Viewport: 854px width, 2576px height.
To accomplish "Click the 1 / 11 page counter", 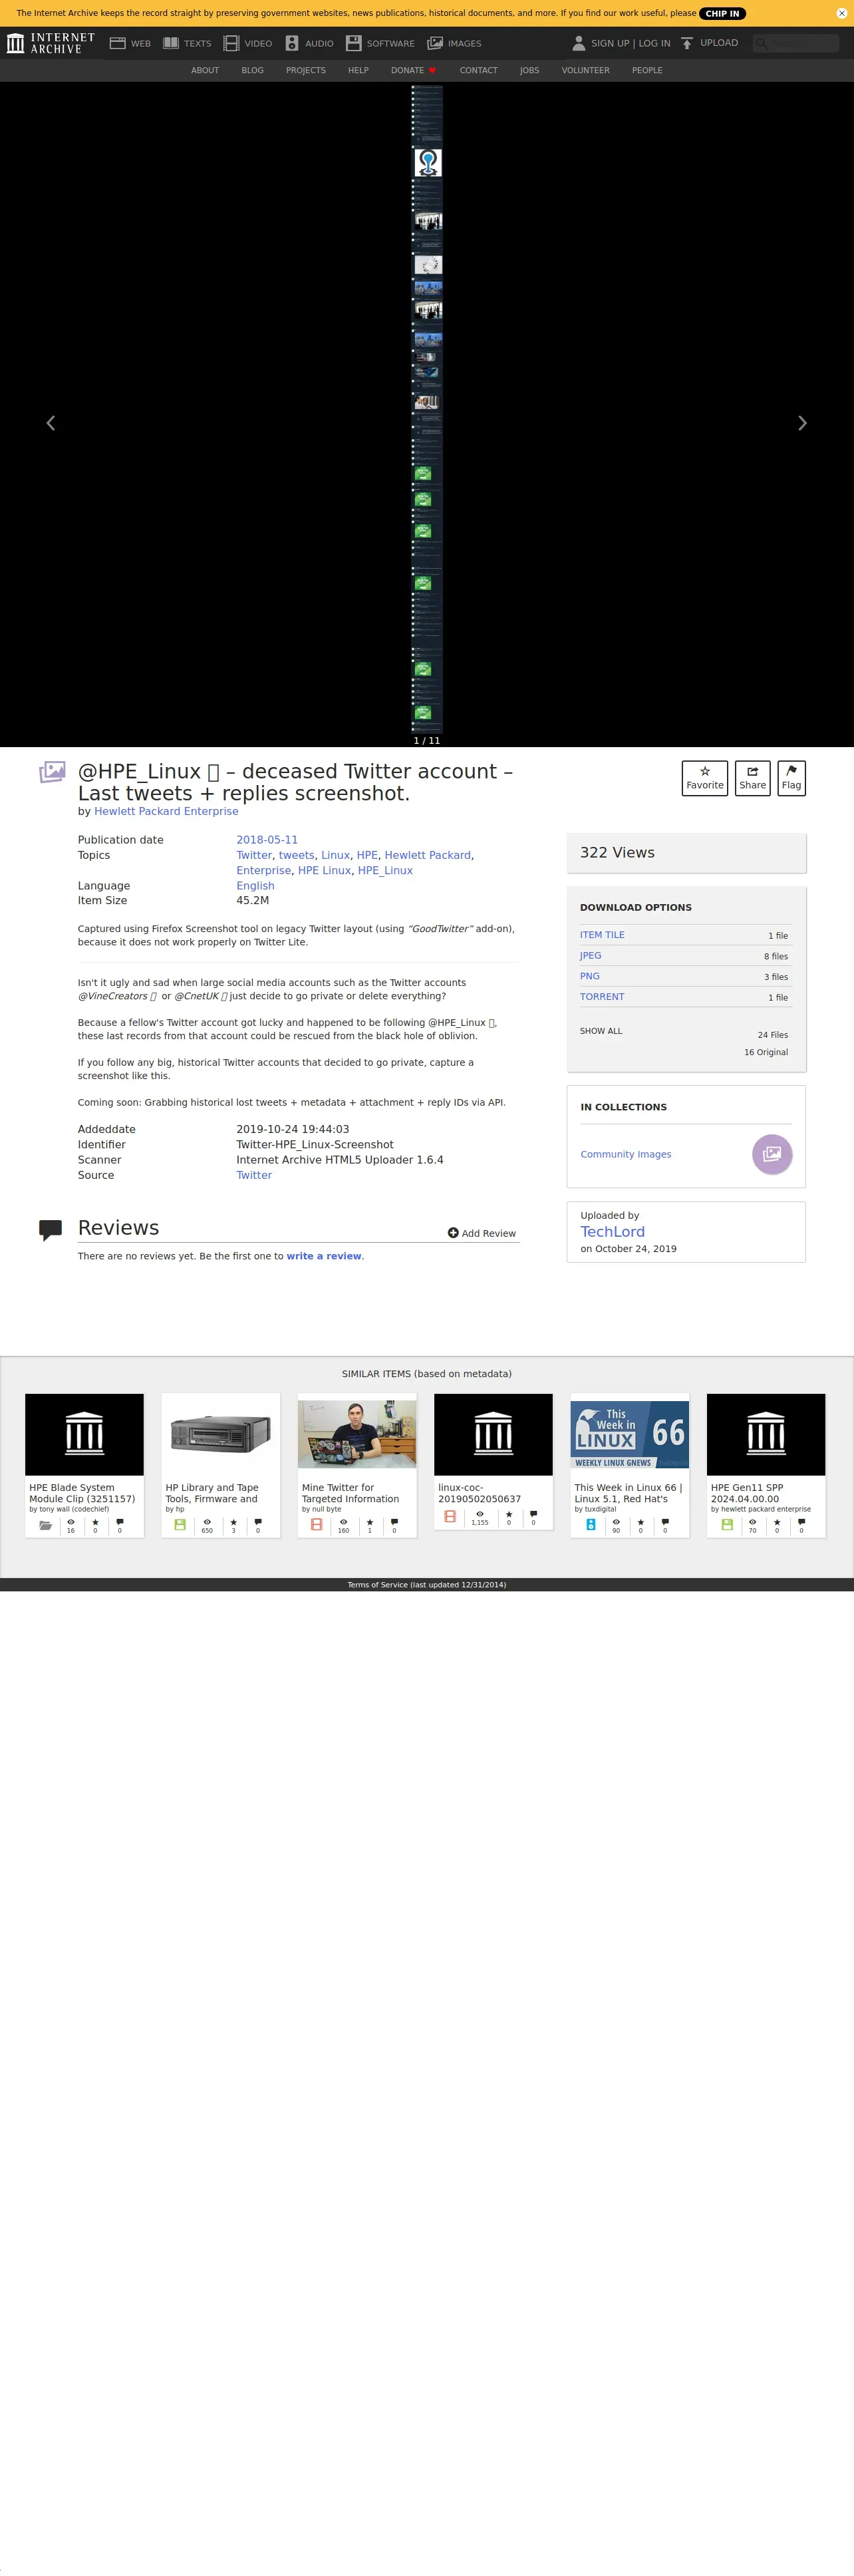I will [x=427, y=741].
